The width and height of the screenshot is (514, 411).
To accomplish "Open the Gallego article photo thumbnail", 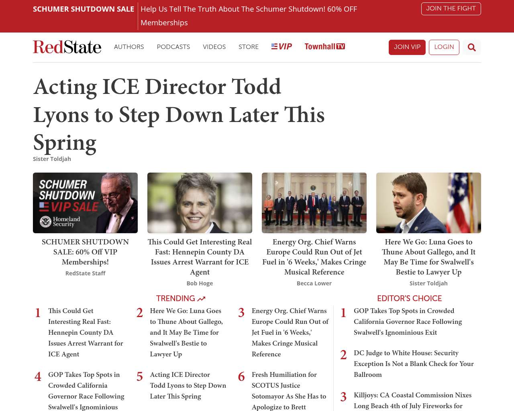I will click(428, 203).
